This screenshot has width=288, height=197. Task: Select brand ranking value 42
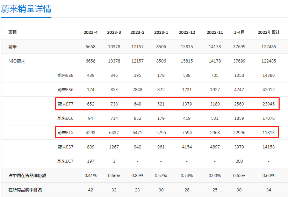pos(91,190)
